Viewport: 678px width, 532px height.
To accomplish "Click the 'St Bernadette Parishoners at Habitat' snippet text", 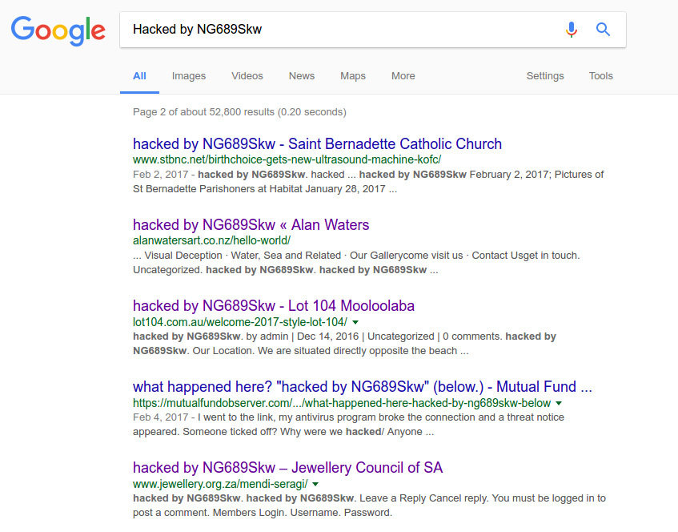I will [x=218, y=189].
